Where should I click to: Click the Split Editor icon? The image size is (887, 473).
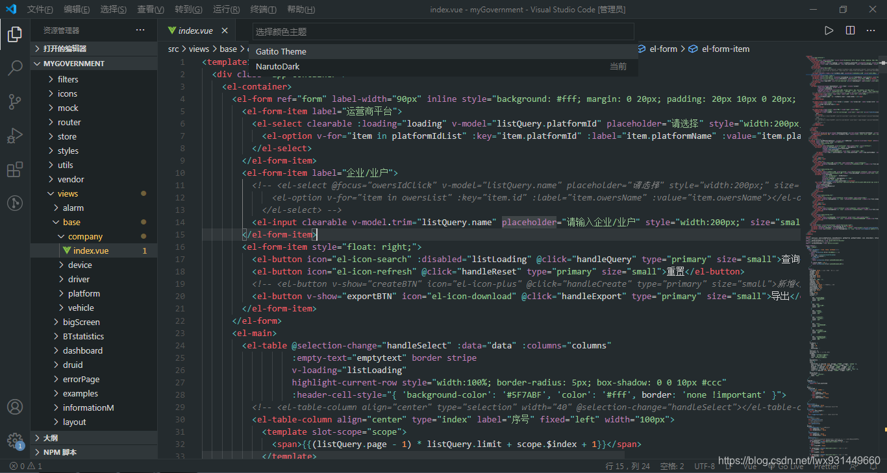(x=850, y=30)
